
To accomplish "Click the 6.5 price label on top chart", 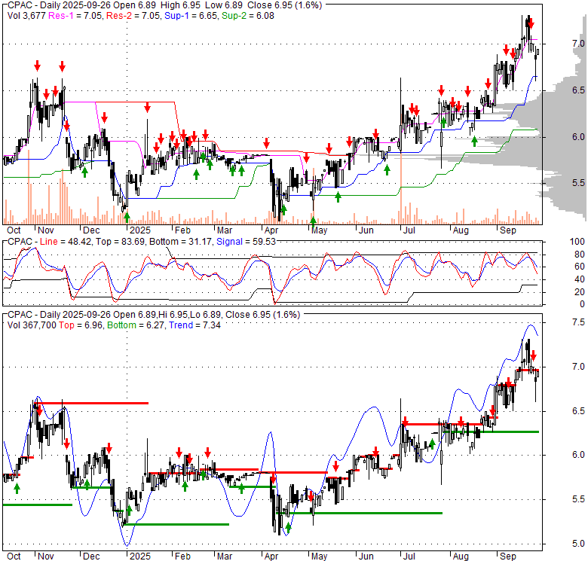I will tap(578, 90).
